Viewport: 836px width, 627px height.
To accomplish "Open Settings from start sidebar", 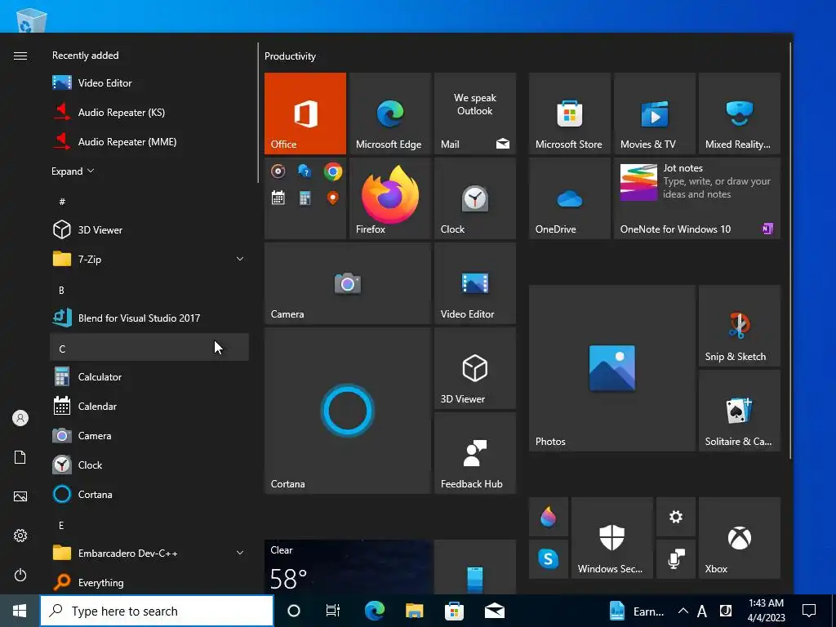I will 20,536.
